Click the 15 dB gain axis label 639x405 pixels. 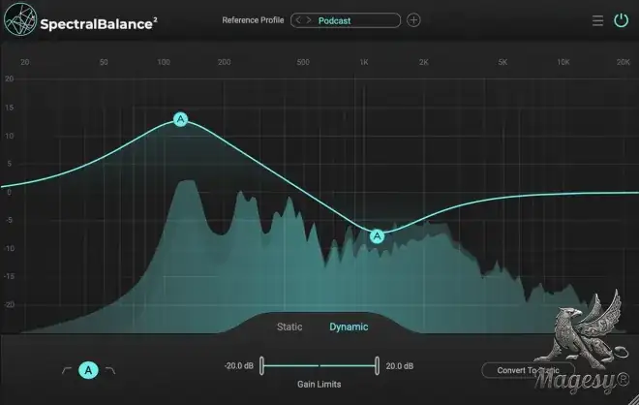click(9, 108)
